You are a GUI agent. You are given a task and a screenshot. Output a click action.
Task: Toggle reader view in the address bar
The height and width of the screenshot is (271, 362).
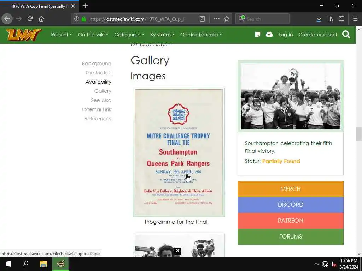point(202,19)
